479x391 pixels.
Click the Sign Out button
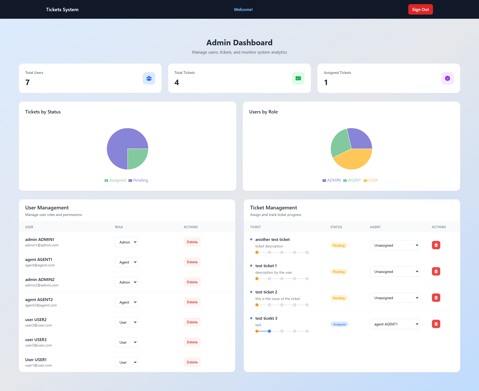click(x=420, y=10)
